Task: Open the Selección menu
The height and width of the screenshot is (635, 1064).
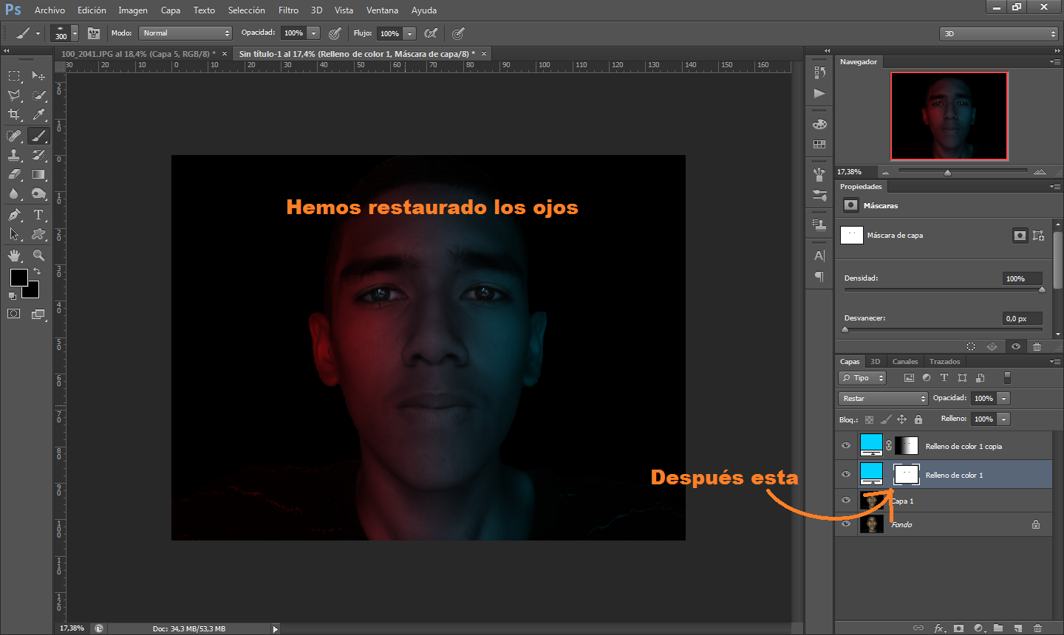Action: pos(246,10)
